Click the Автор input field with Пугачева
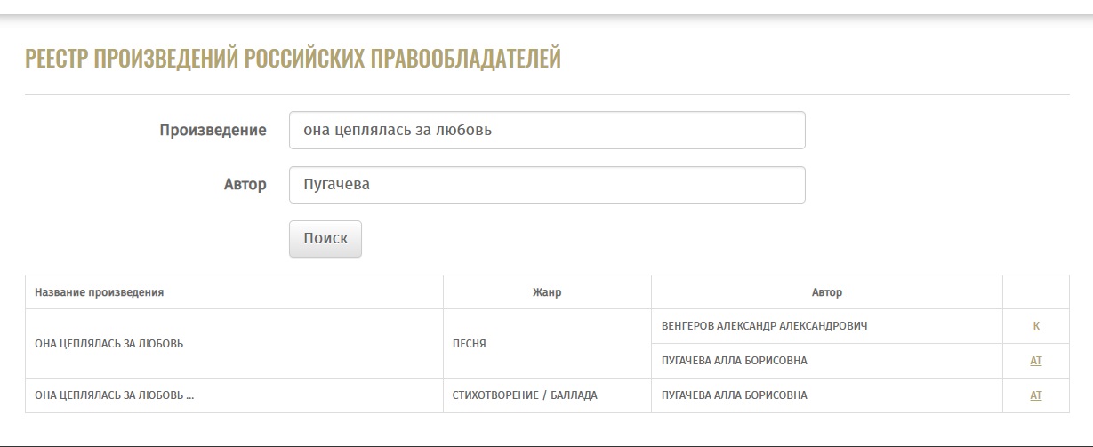This screenshot has width=1093, height=447. point(547,185)
